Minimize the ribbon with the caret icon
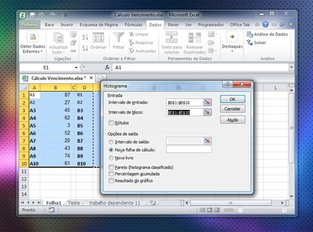Image resolution: width=313 pixels, height=232 pixels. [x=257, y=25]
